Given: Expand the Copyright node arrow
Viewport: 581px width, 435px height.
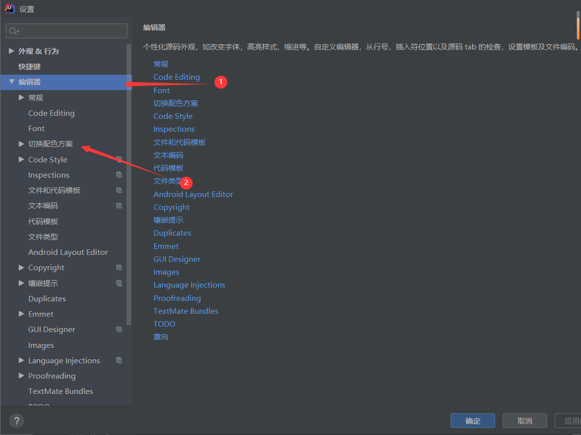Looking at the screenshot, I should [21, 267].
